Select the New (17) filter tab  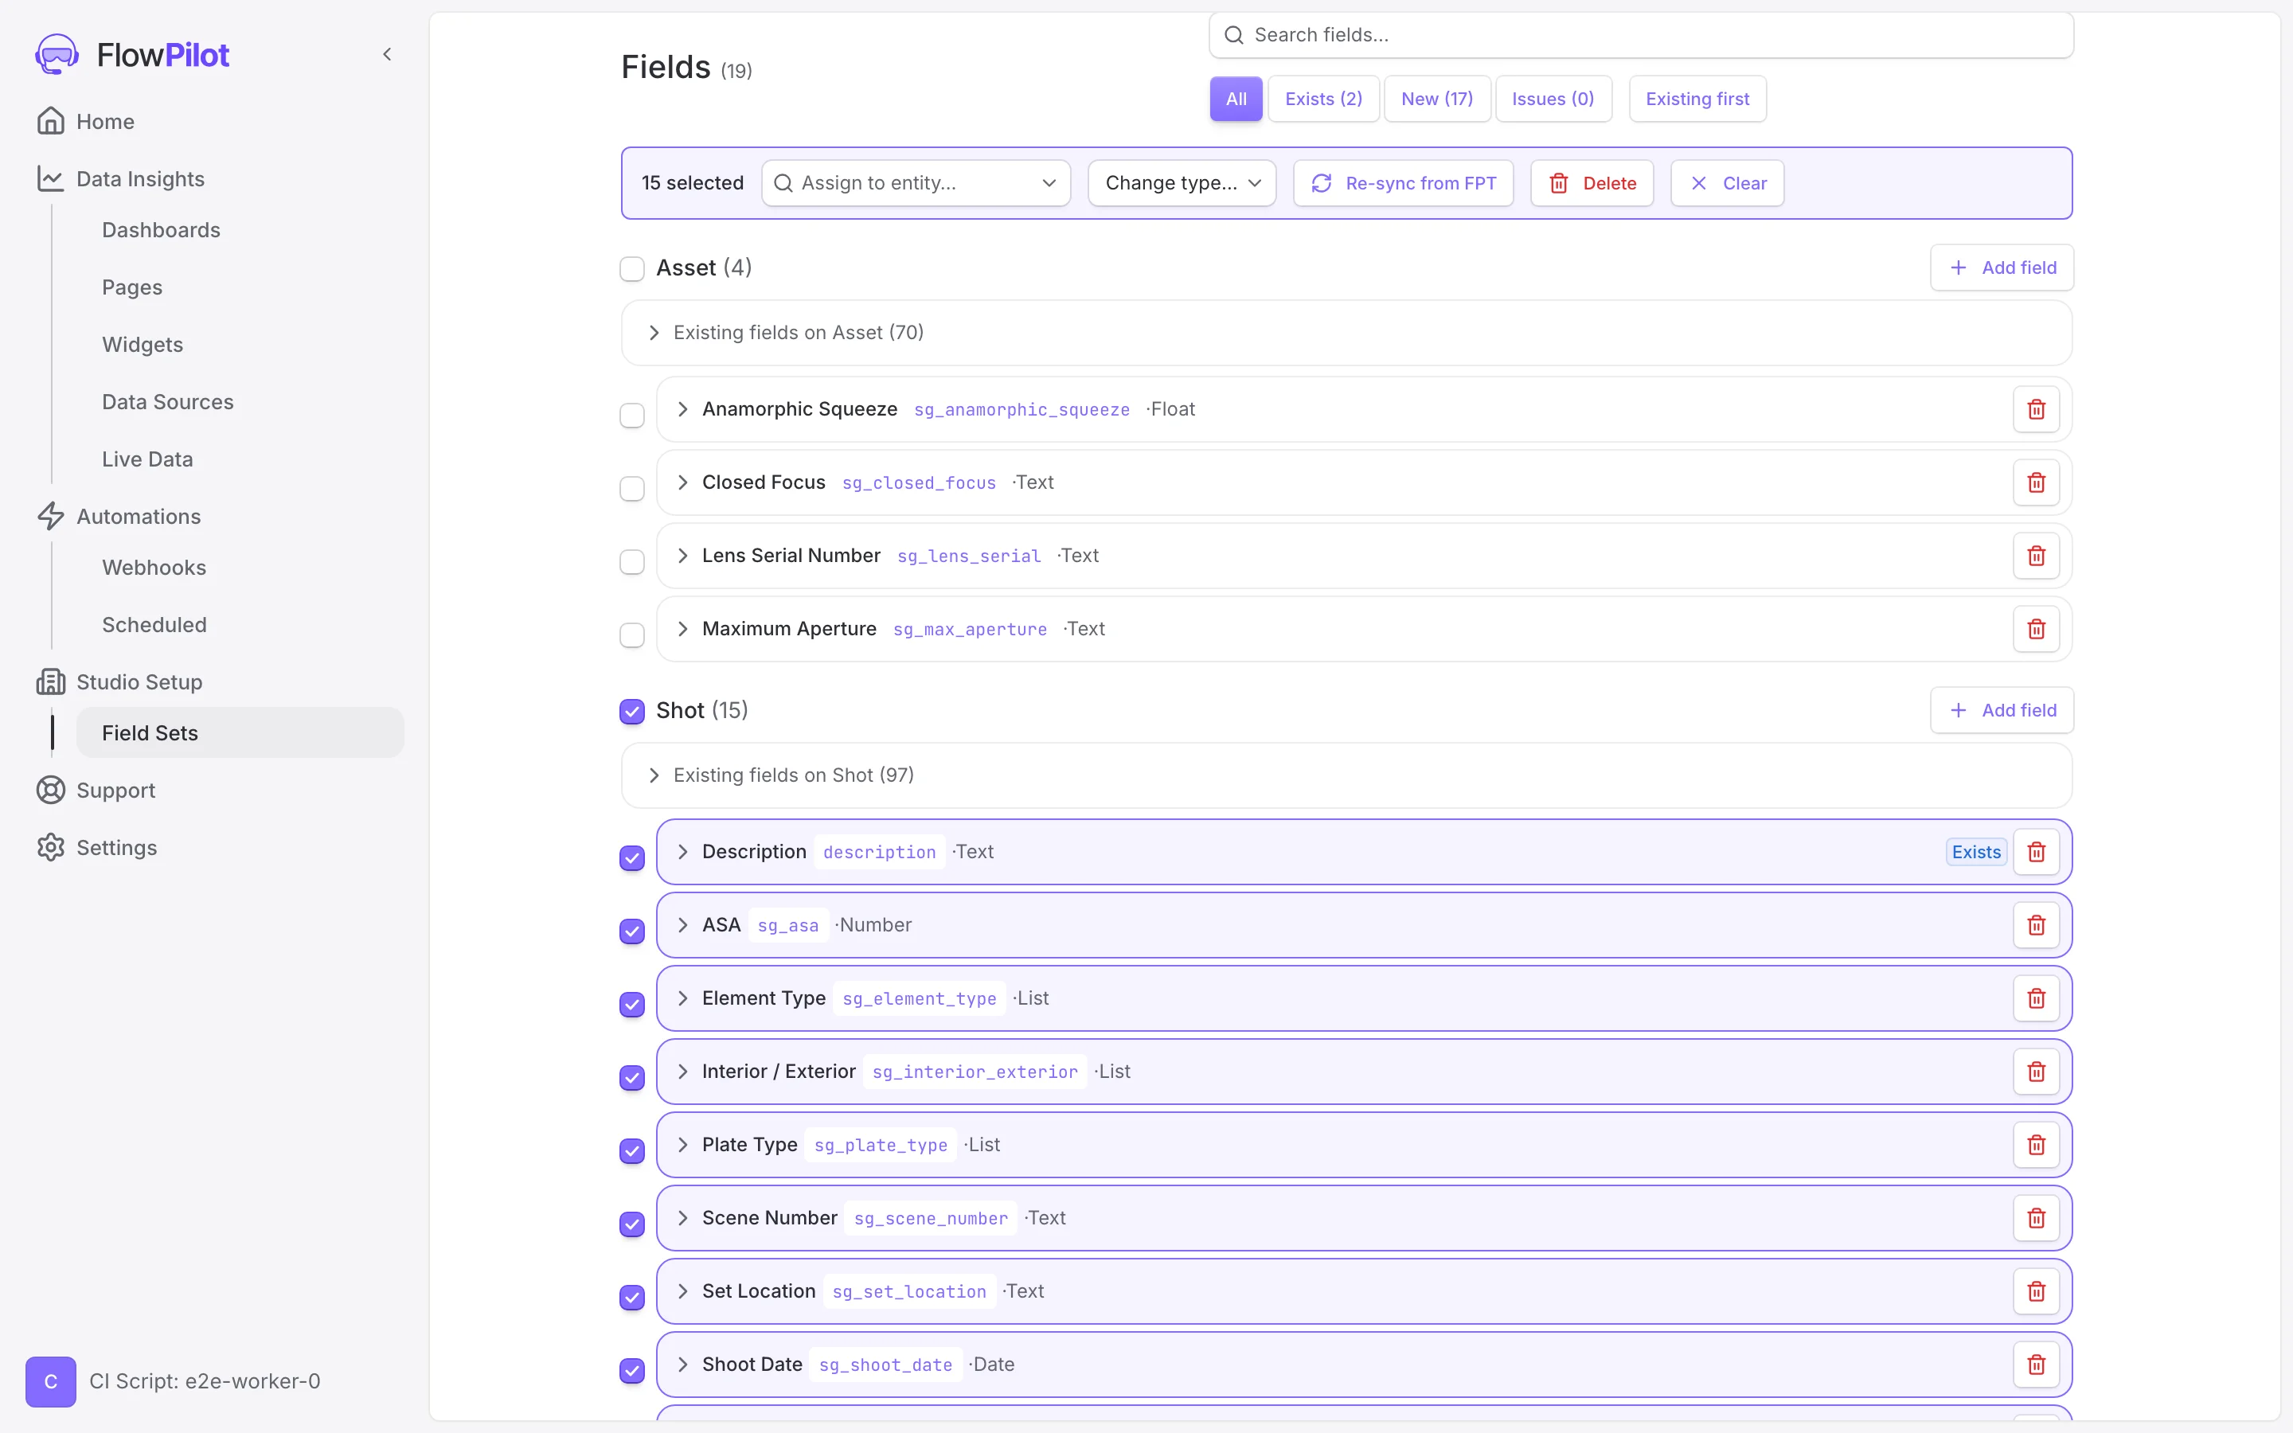coord(1436,99)
